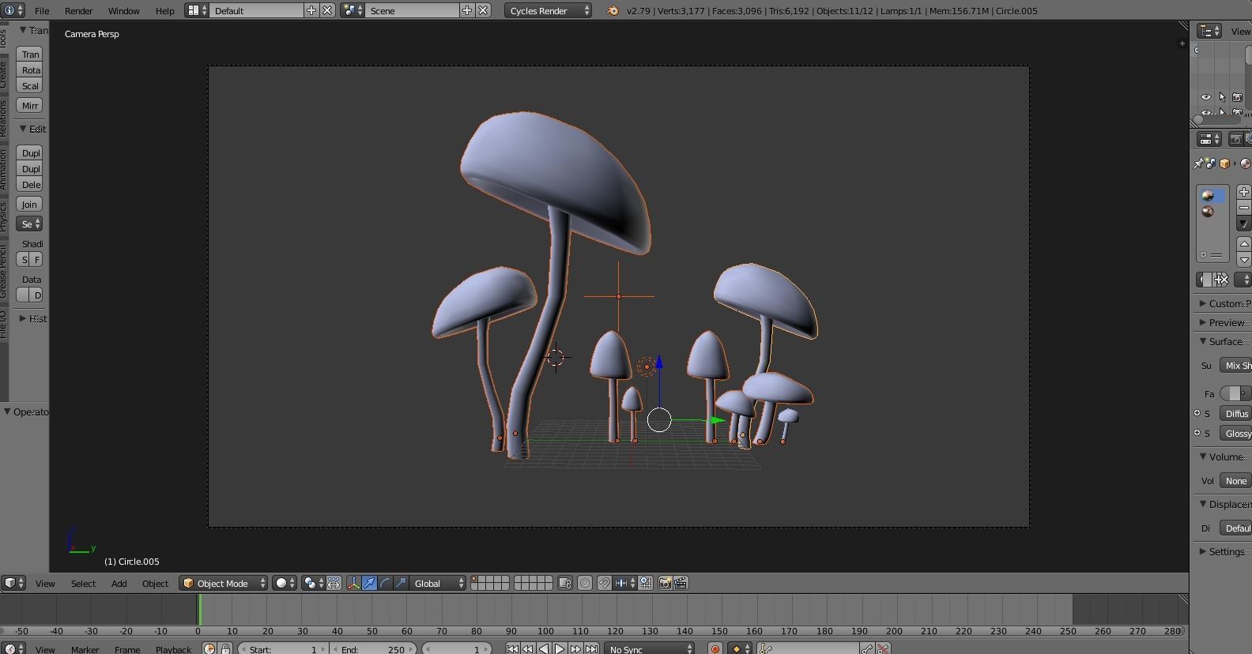Open the File menu
1252x654 pixels.
pos(42,10)
